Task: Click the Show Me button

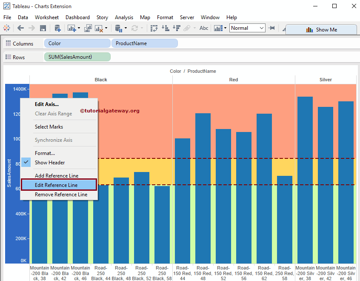Action: (321, 29)
